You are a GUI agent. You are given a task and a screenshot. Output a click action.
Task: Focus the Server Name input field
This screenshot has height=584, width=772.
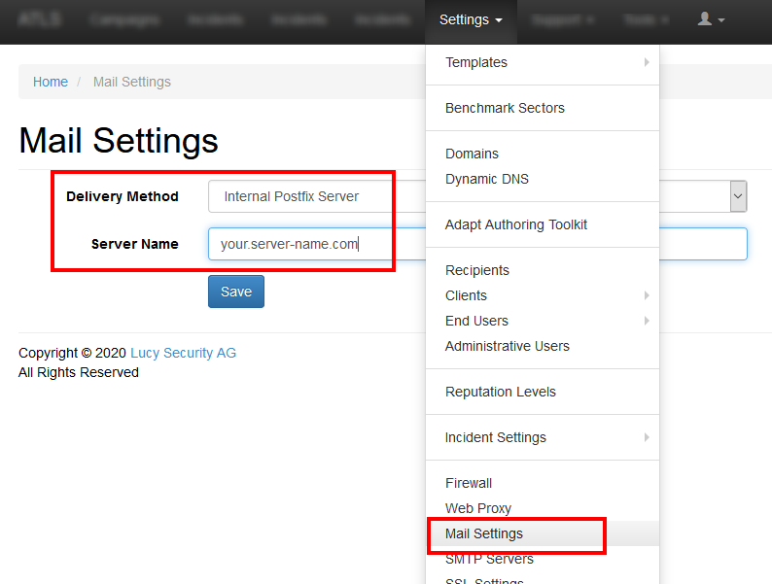pyautogui.click(x=477, y=244)
